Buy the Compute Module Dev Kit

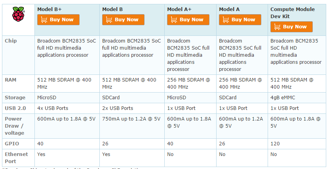(291, 27)
